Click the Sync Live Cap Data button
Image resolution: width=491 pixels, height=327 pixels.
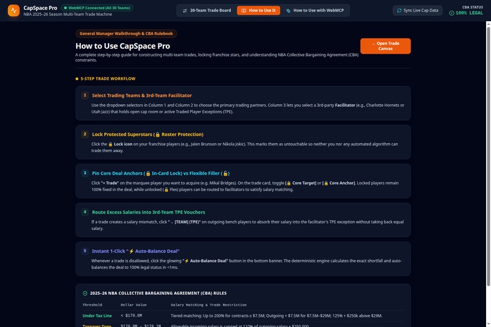pyautogui.click(x=417, y=10)
